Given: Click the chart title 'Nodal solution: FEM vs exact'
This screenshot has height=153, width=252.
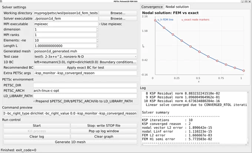Looking at the screenshot, I should pos(170,13).
